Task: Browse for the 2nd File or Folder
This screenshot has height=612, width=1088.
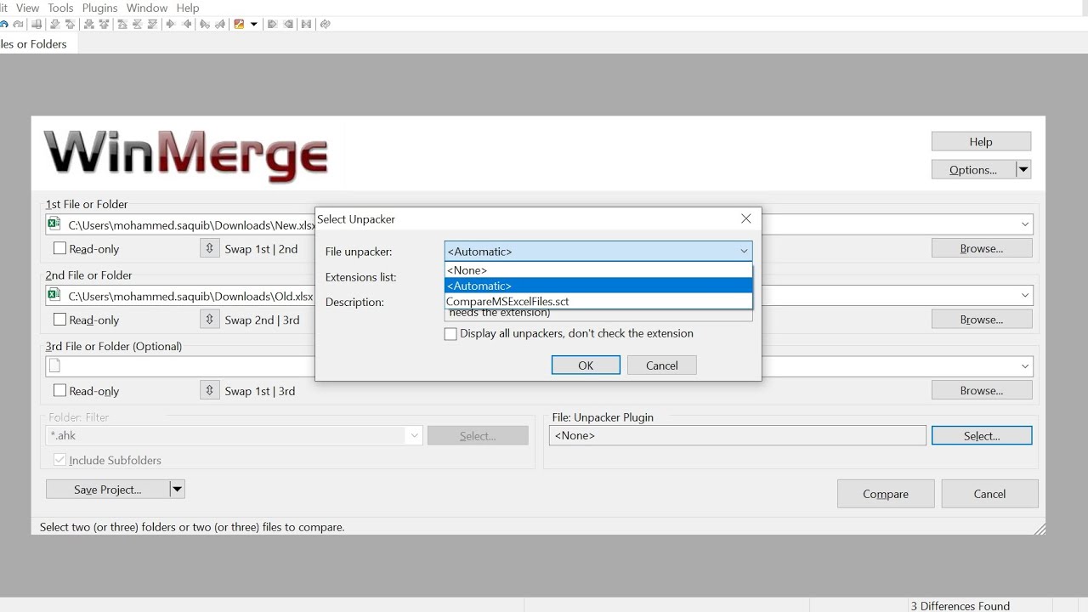Action: tap(982, 320)
